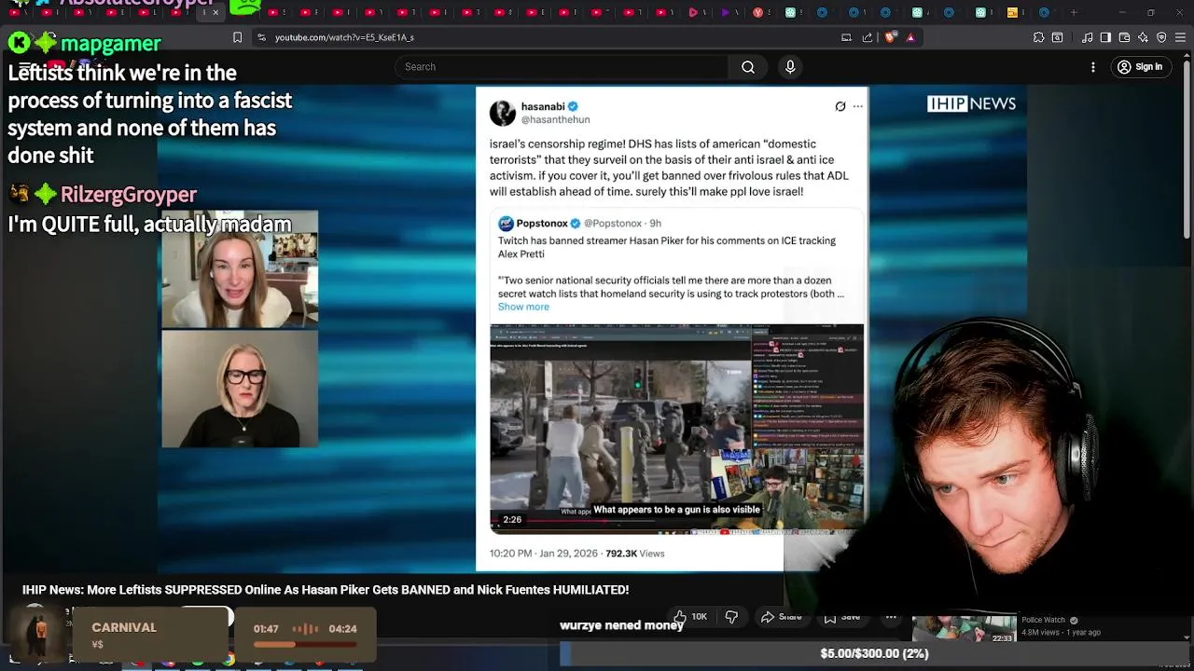Click share page icon in address bar
1194x671 pixels.
(x=868, y=37)
